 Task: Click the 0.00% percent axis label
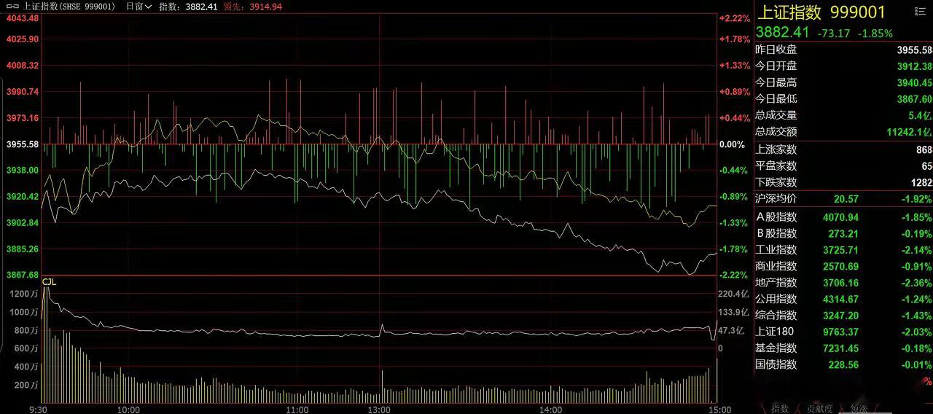[x=732, y=144]
